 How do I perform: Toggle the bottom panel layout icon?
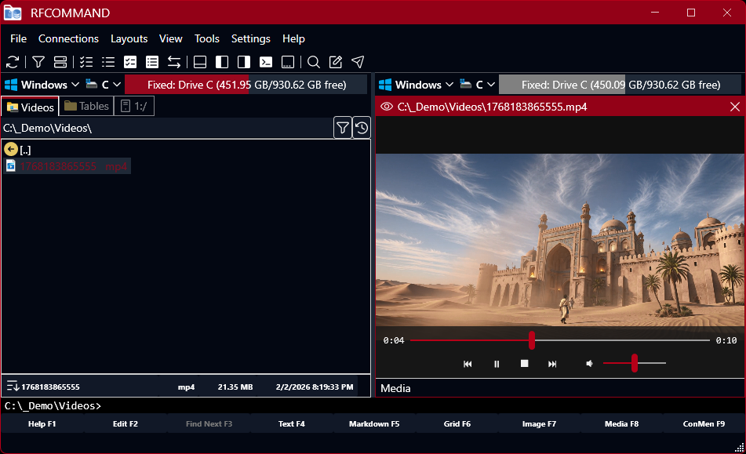click(200, 62)
